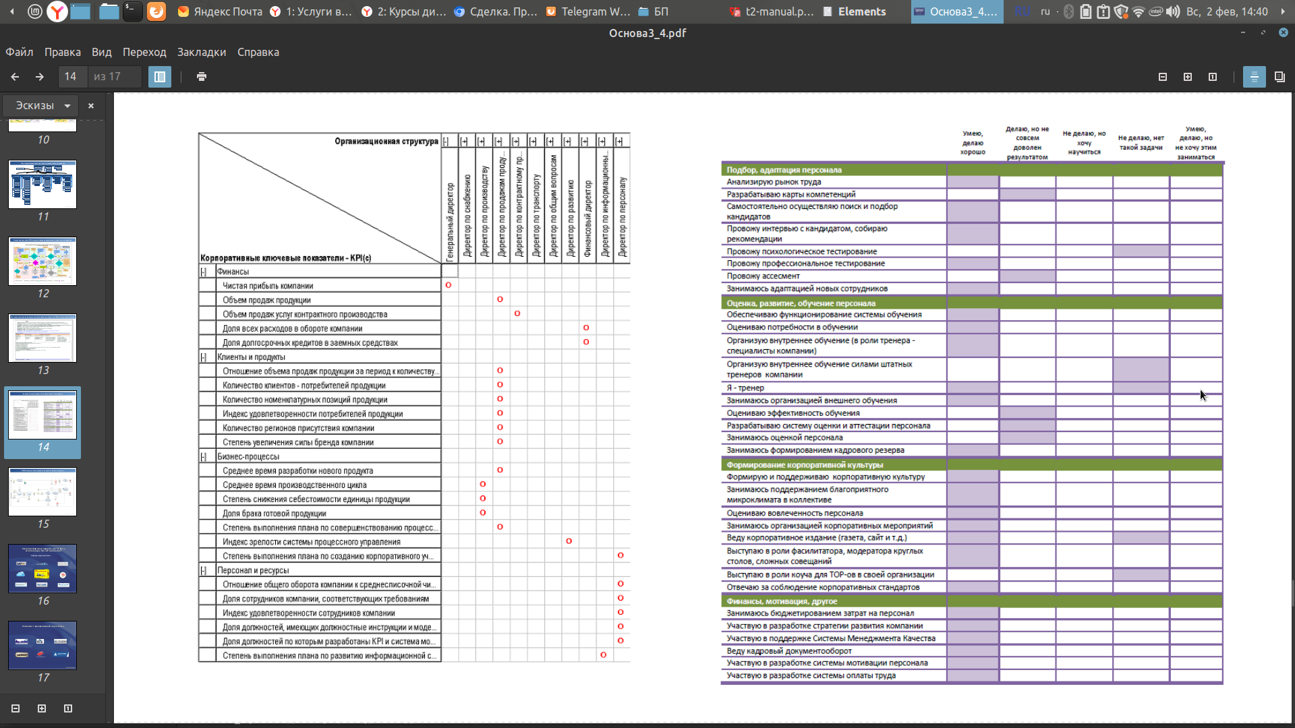This screenshot has width=1295, height=728.
Task: Shrink thumbnails with sidebar bottom minus icon
Action: coord(16,708)
